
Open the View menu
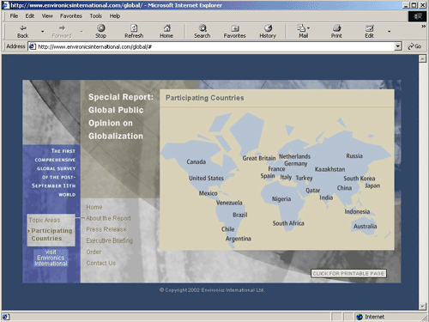(47, 16)
